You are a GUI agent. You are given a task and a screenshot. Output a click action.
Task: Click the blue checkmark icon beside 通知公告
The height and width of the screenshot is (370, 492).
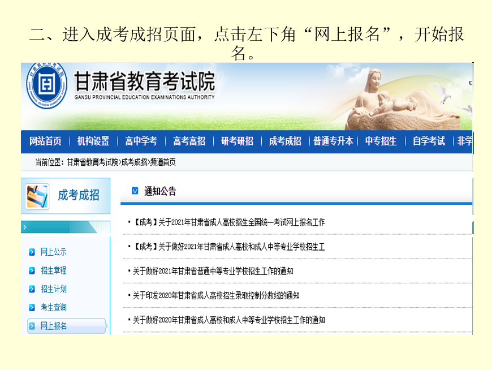click(x=135, y=191)
